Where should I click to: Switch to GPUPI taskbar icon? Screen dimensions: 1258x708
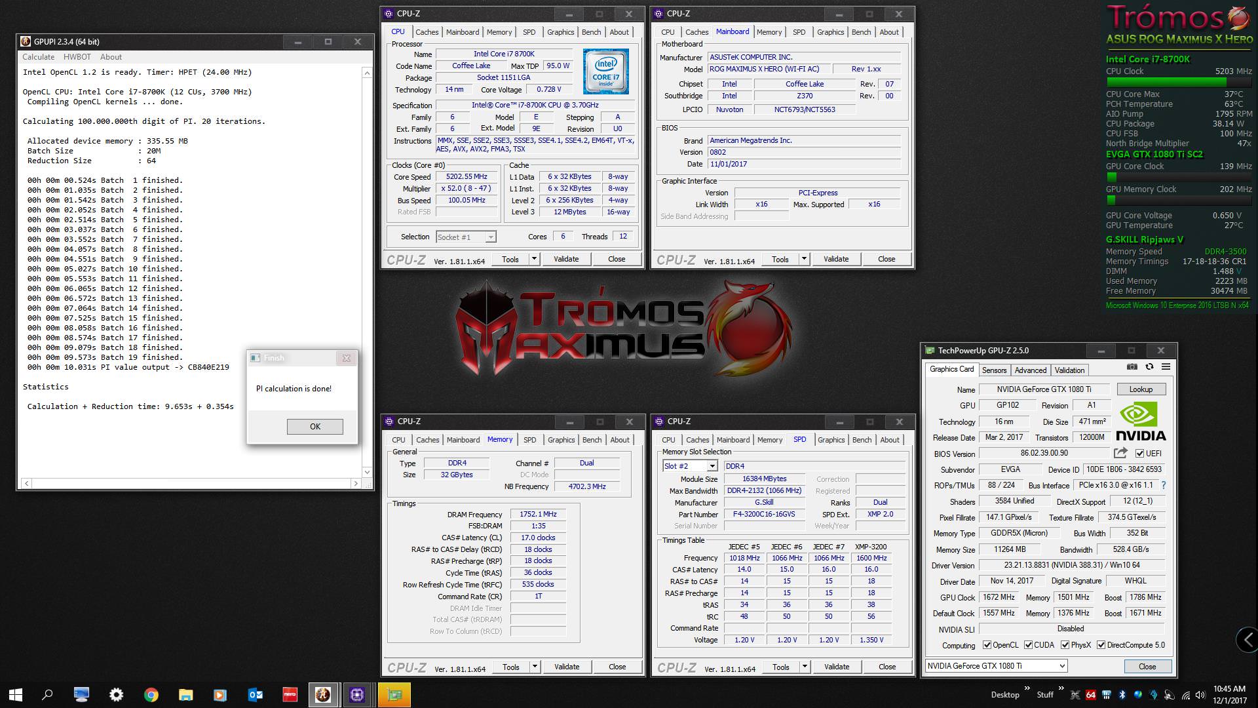tap(323, 695)
